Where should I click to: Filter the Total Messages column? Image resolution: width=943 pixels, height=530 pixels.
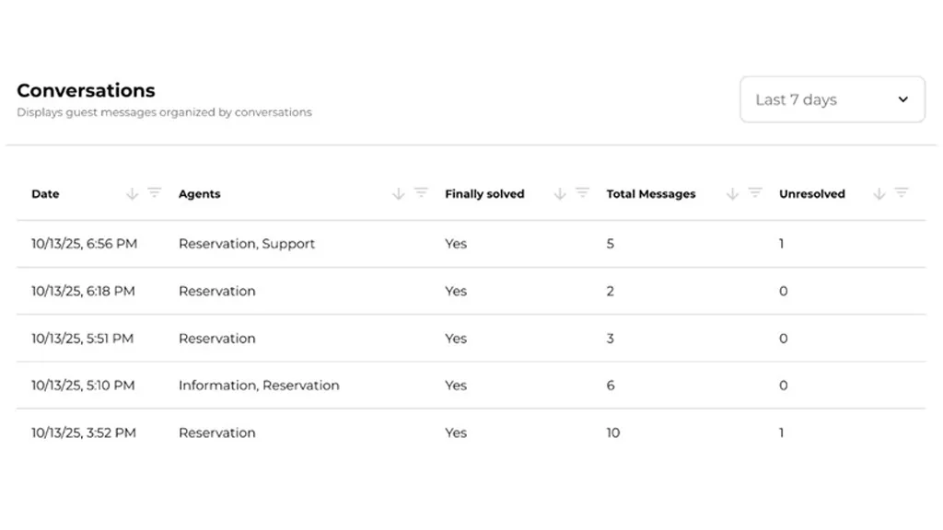[755, 193]
